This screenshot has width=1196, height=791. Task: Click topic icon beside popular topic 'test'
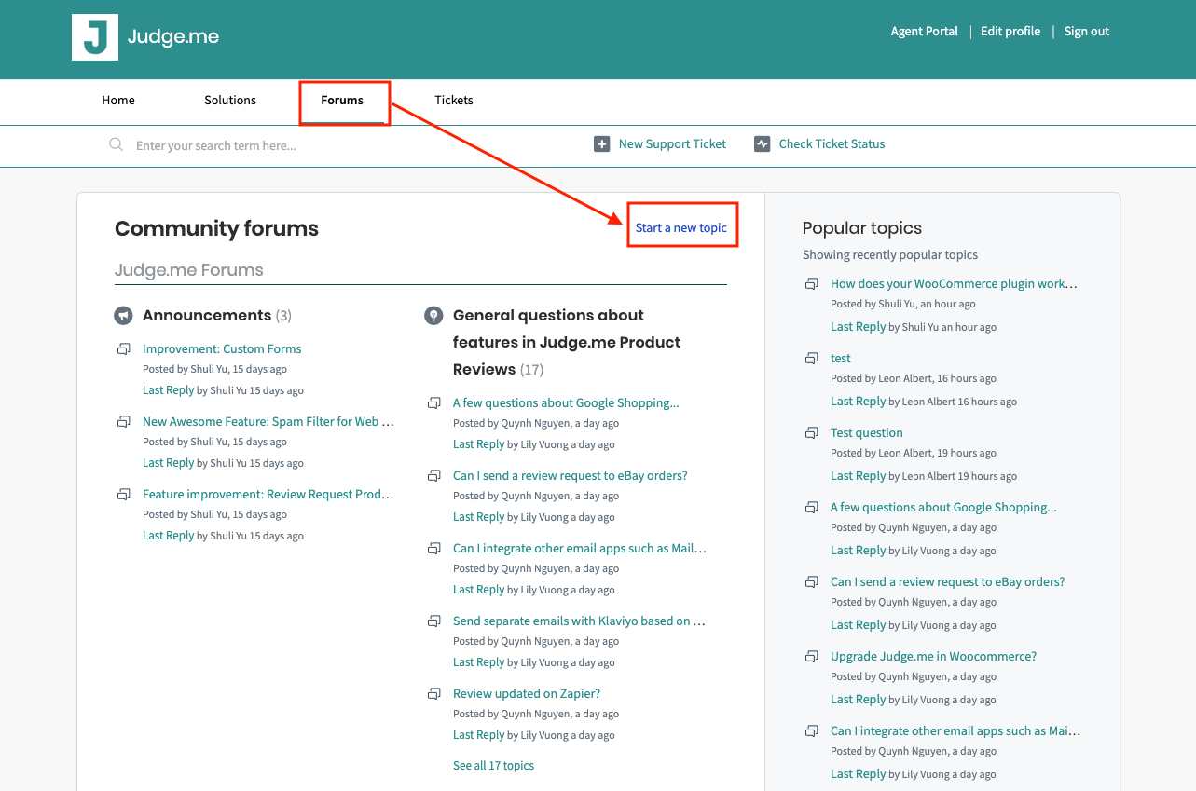click(x=811, y=359)
